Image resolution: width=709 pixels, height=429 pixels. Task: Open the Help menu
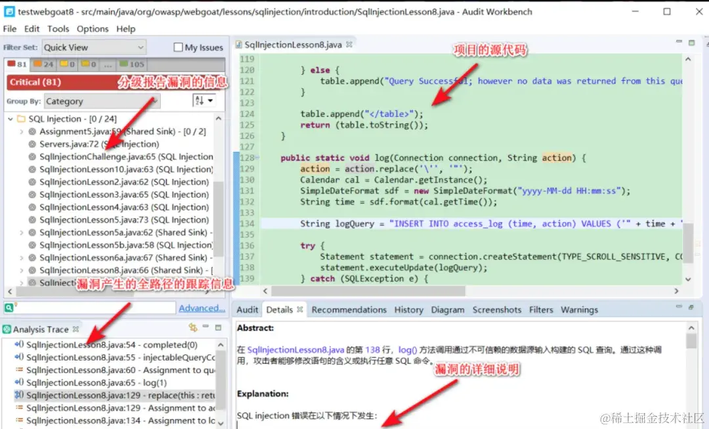coord(125,29)
